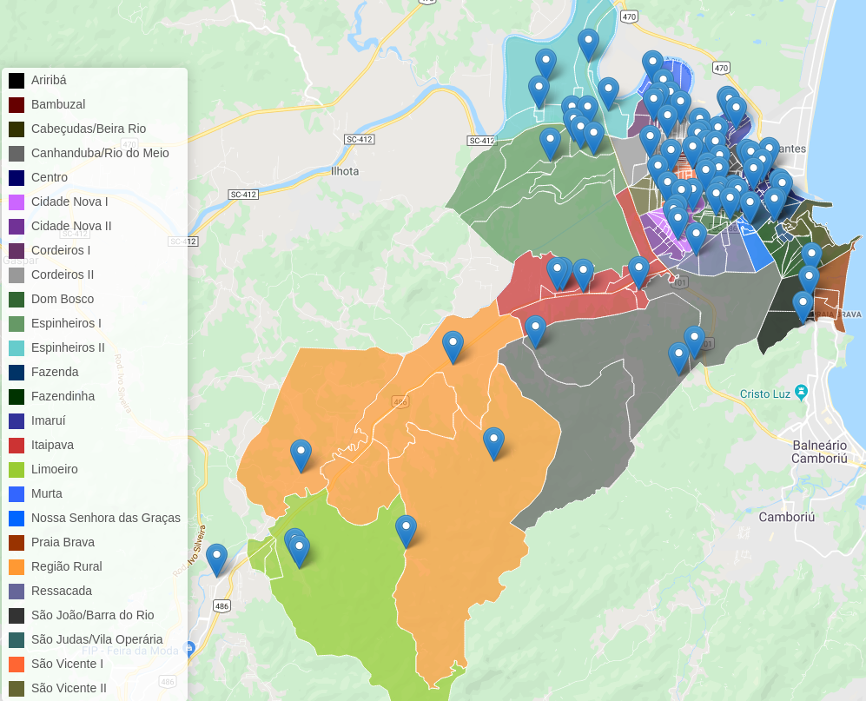This screenshot has width=866, height=701.
Task: Click the Itaipava label in the legend
Action: pos(52,445)
